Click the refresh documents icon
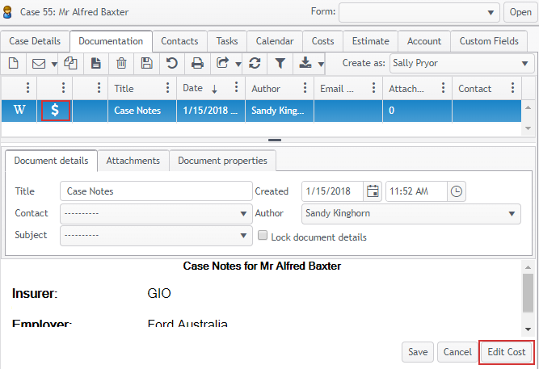 pos(255,63)
